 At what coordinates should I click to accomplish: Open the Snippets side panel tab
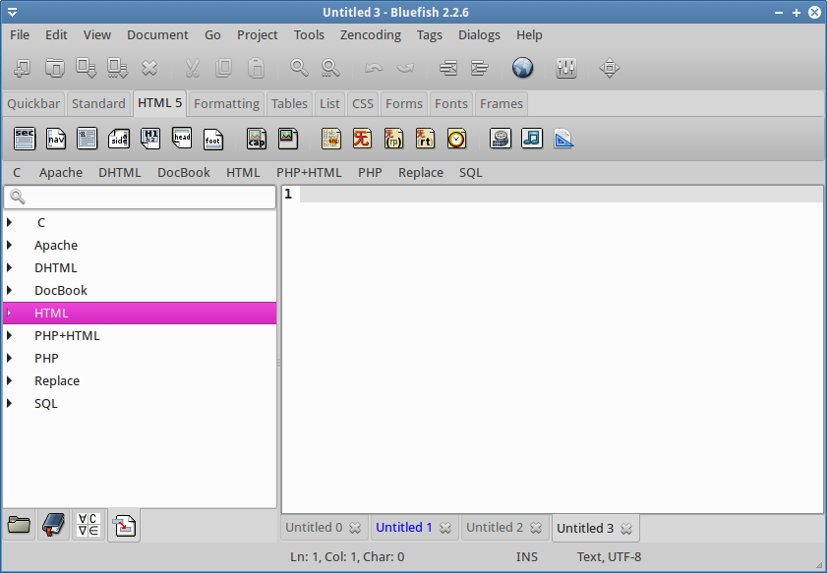point(124,525)
